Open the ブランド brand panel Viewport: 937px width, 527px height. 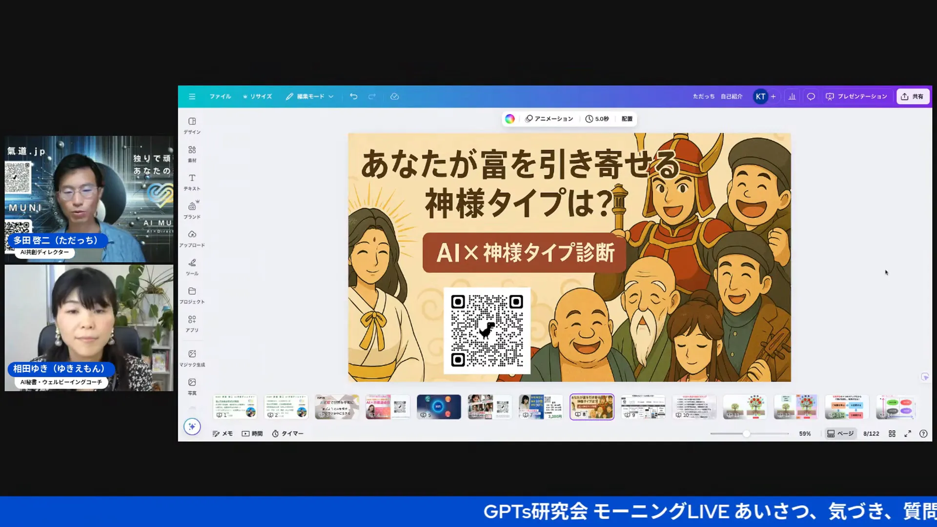[192, 210]
